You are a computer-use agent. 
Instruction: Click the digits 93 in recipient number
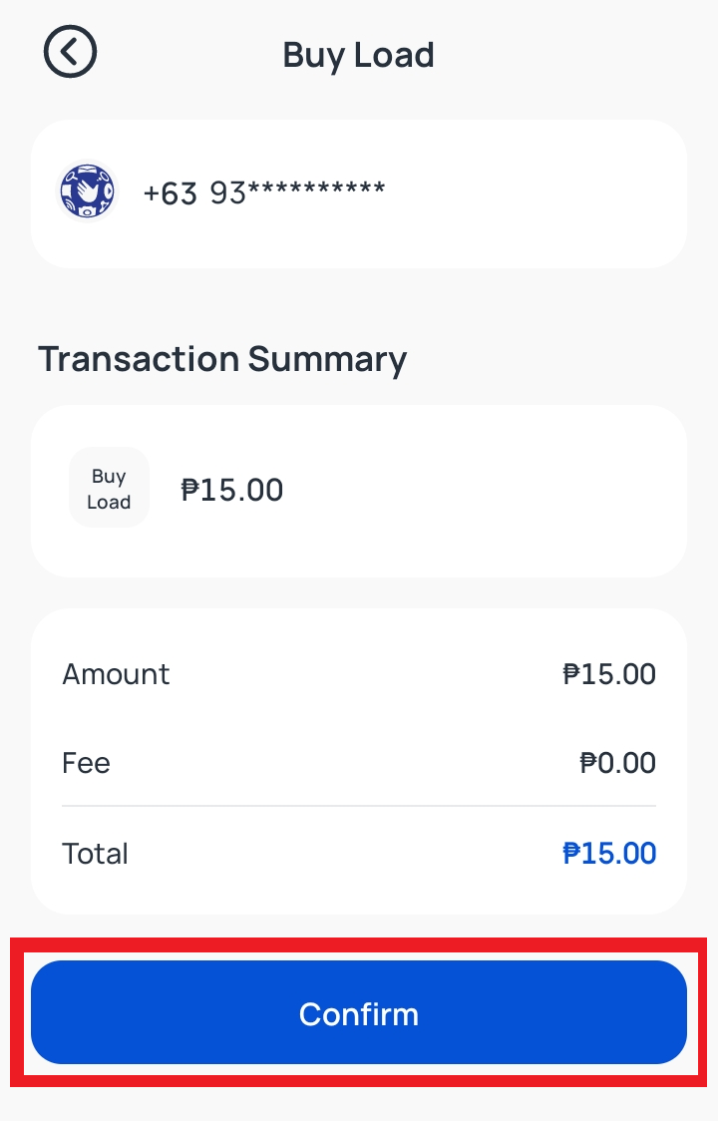(x=228, y=193)
